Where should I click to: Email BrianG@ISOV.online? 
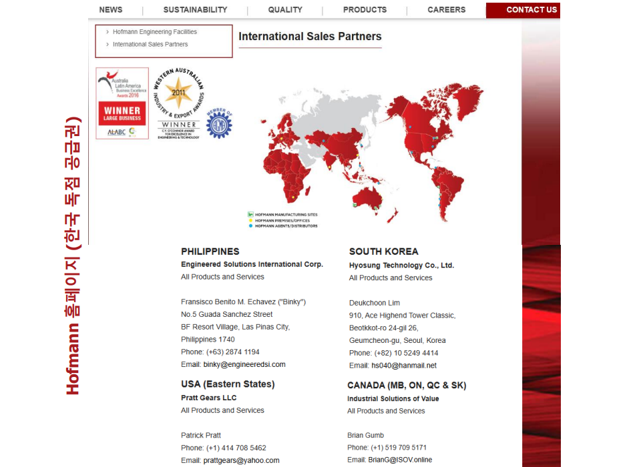400,460
